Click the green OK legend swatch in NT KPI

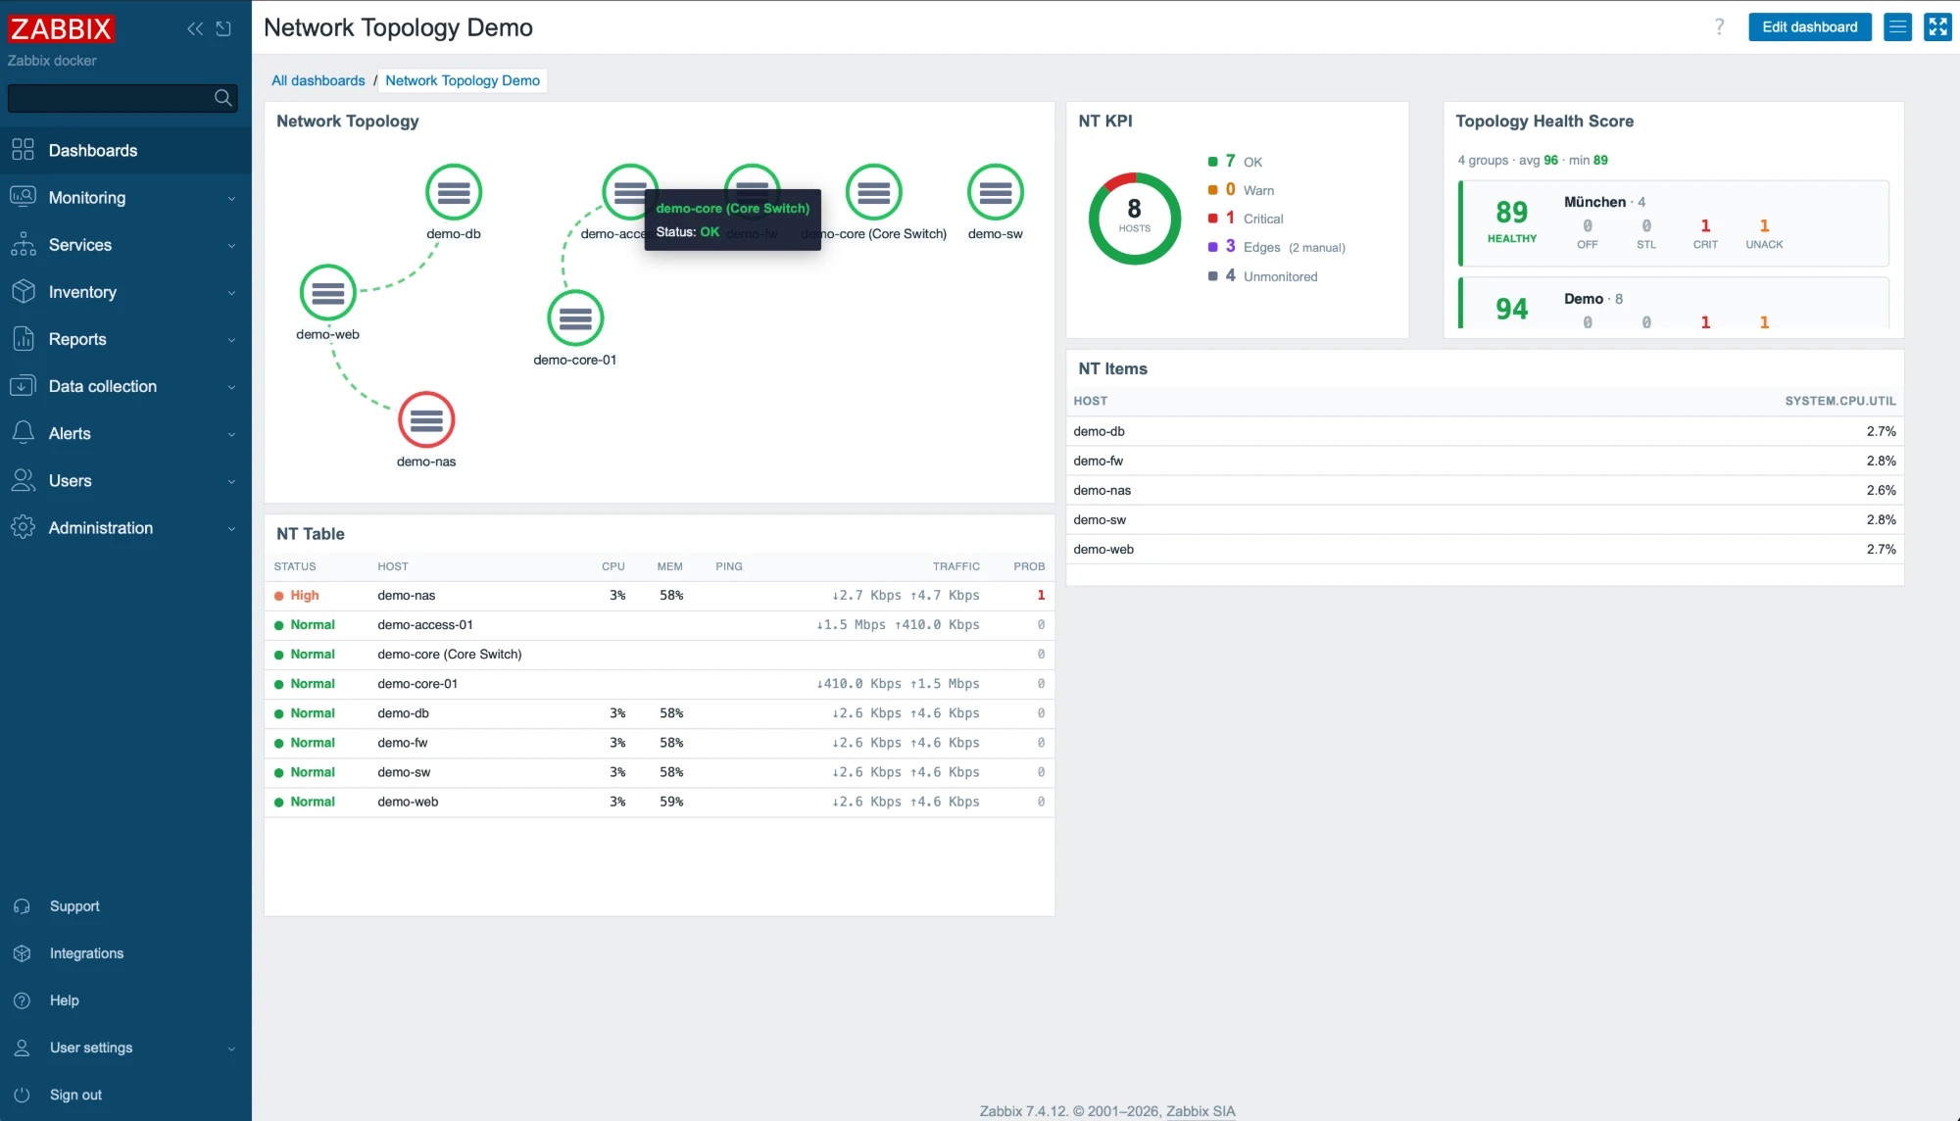point(1213,162)
